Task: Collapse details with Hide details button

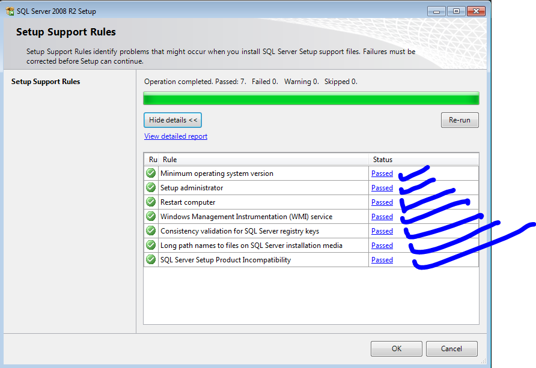Action: coord(172,120)
